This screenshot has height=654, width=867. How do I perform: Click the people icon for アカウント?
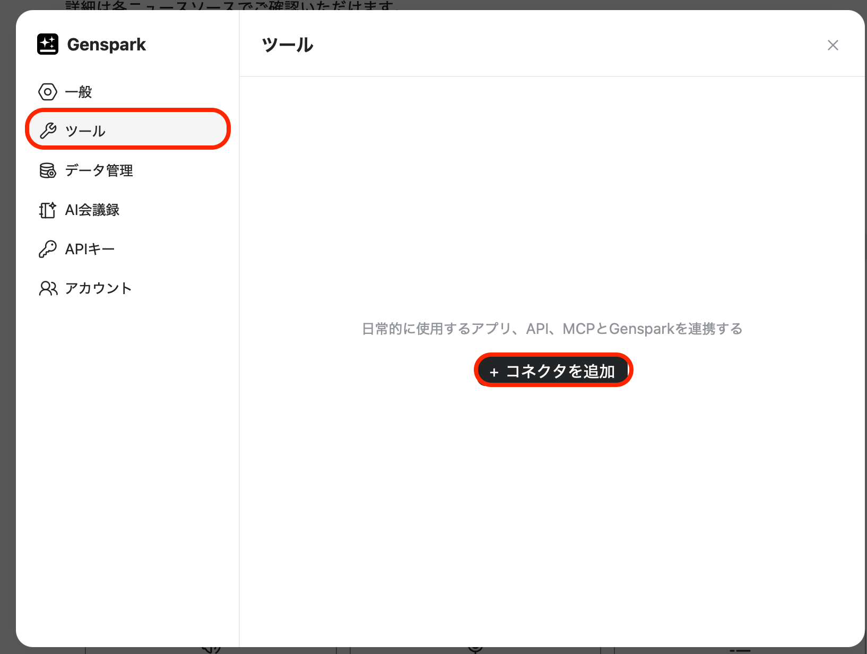coord(48,288)
